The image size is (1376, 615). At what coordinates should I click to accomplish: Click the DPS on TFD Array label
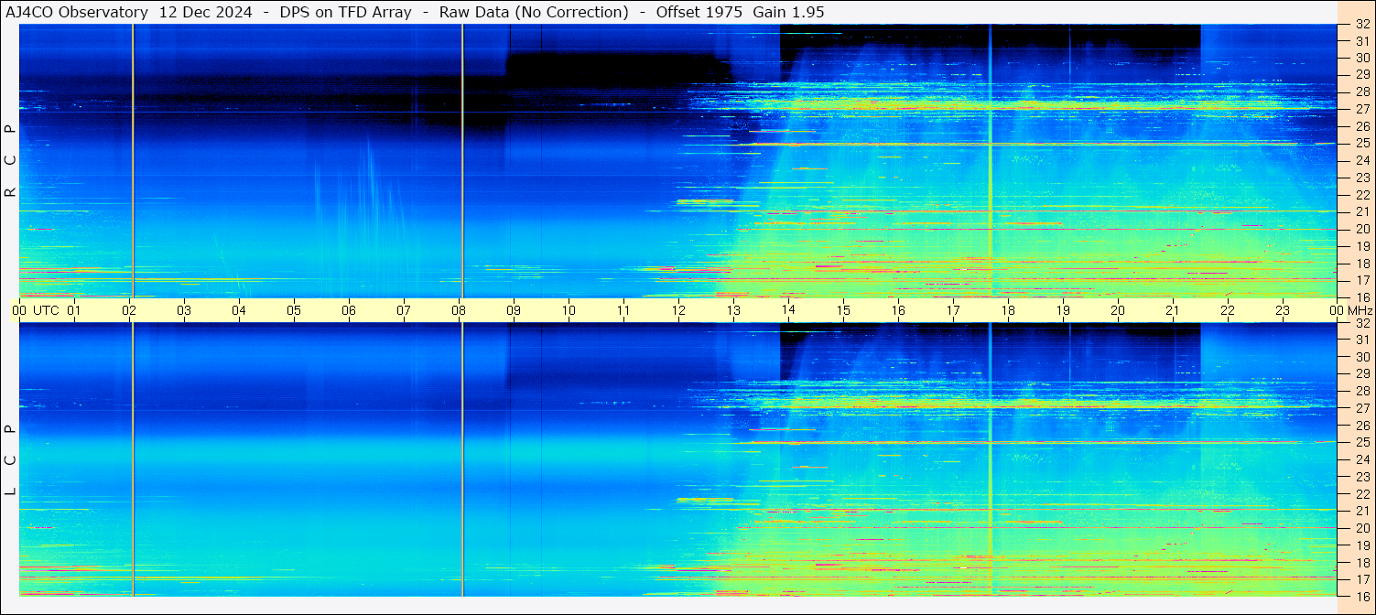(x=345, y=12)
